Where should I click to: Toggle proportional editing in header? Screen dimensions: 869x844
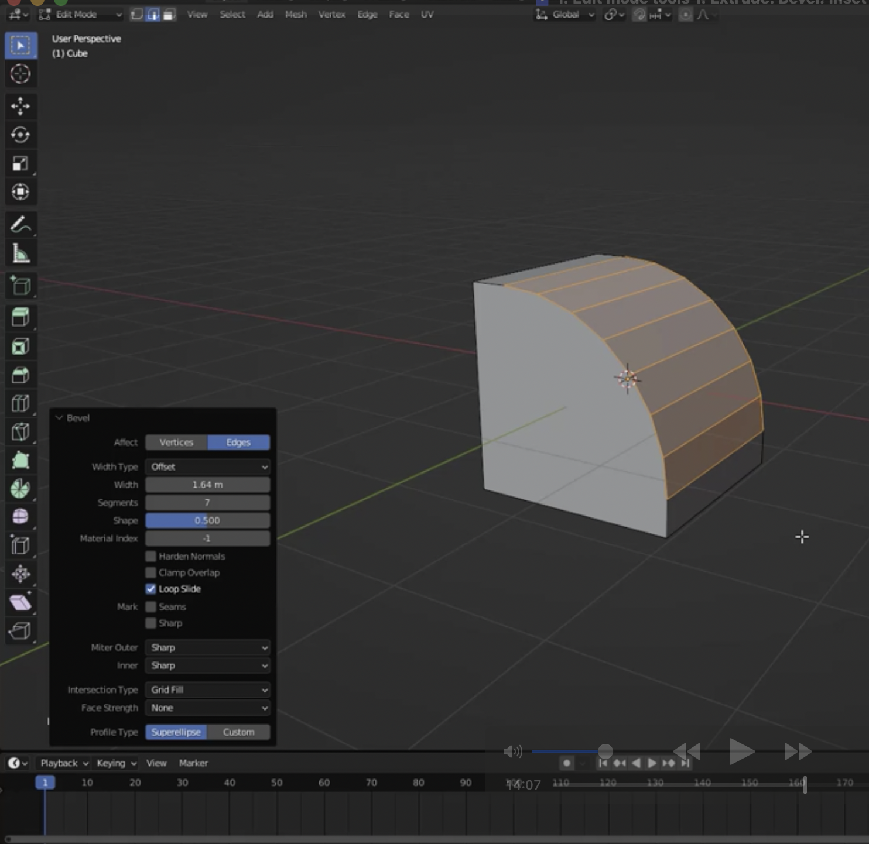[685, 15]
